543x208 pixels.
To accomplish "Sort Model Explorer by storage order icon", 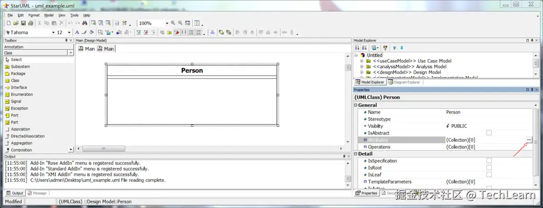I will click(x=357, y=47).
